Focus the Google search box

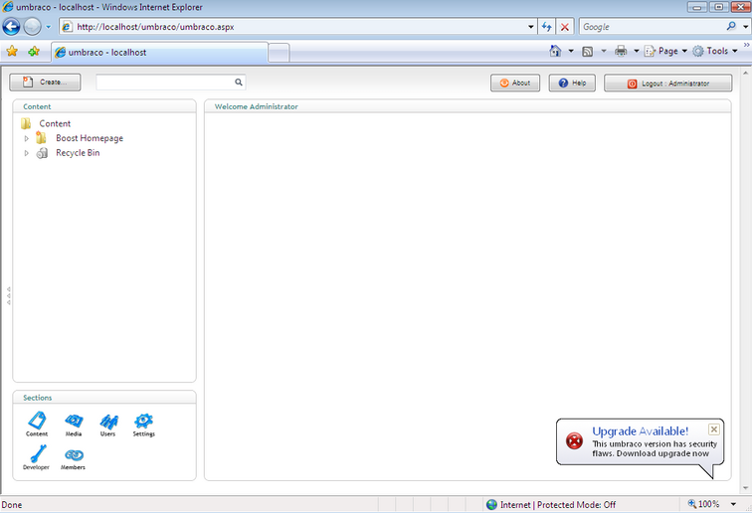(x=653, y=27)
